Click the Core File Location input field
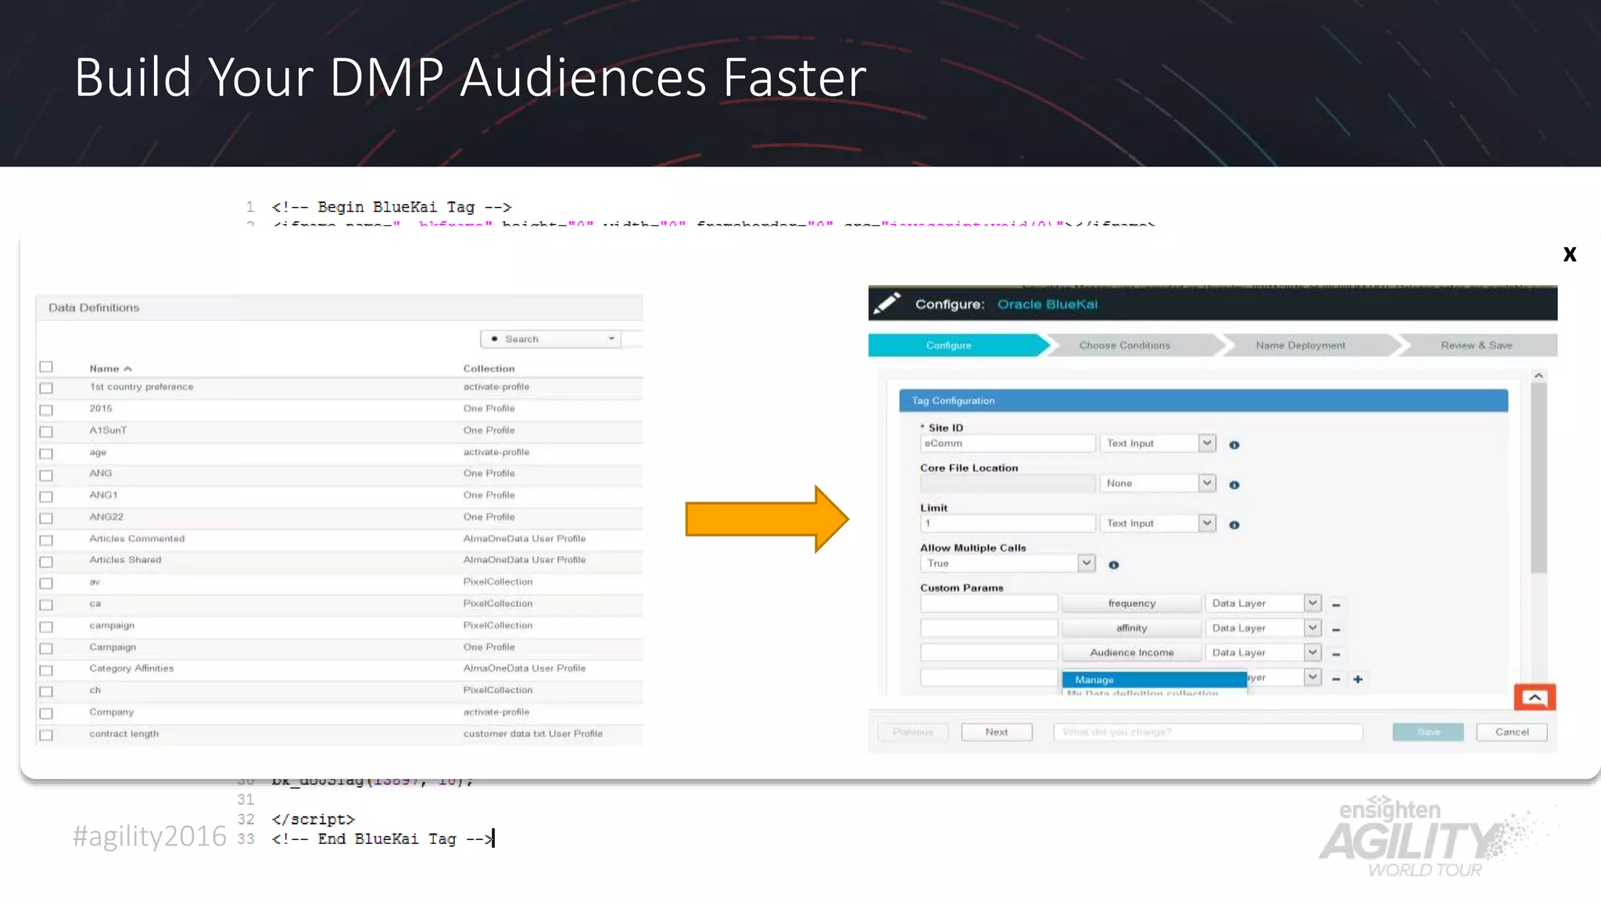Screen dimensions: 1601x900 pos(1008,483)
